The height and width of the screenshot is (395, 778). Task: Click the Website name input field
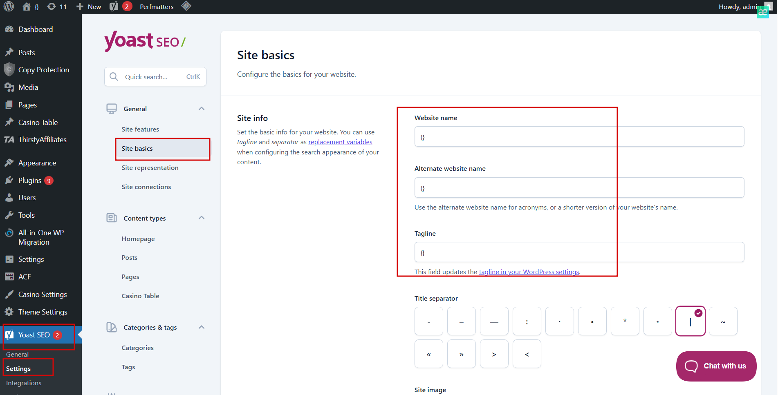tap(579, 137)
